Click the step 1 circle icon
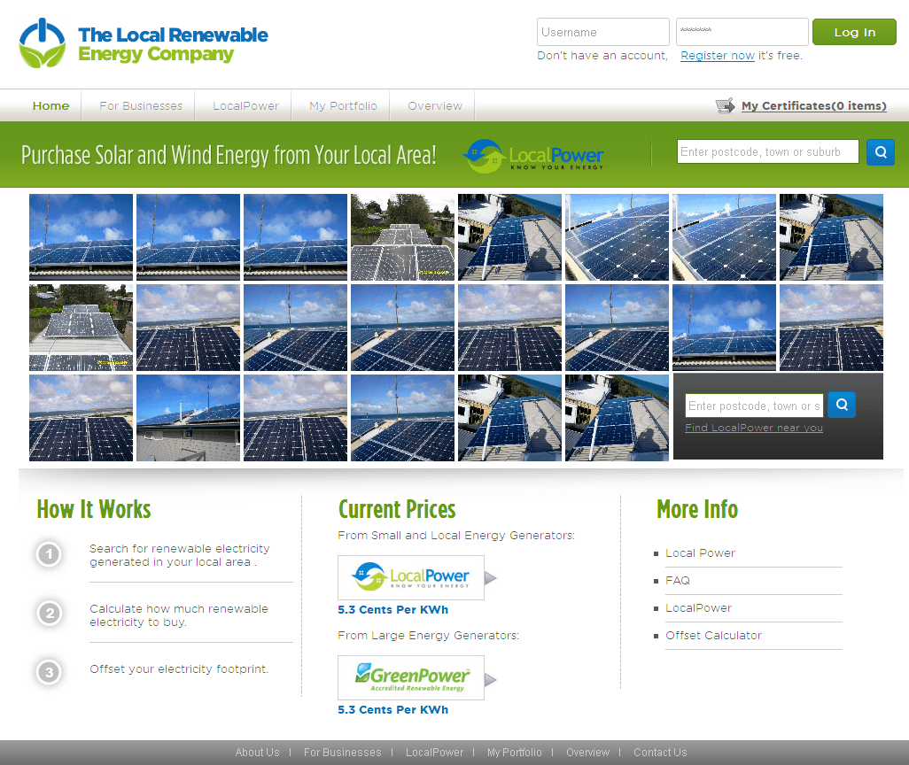 point(49,555)
